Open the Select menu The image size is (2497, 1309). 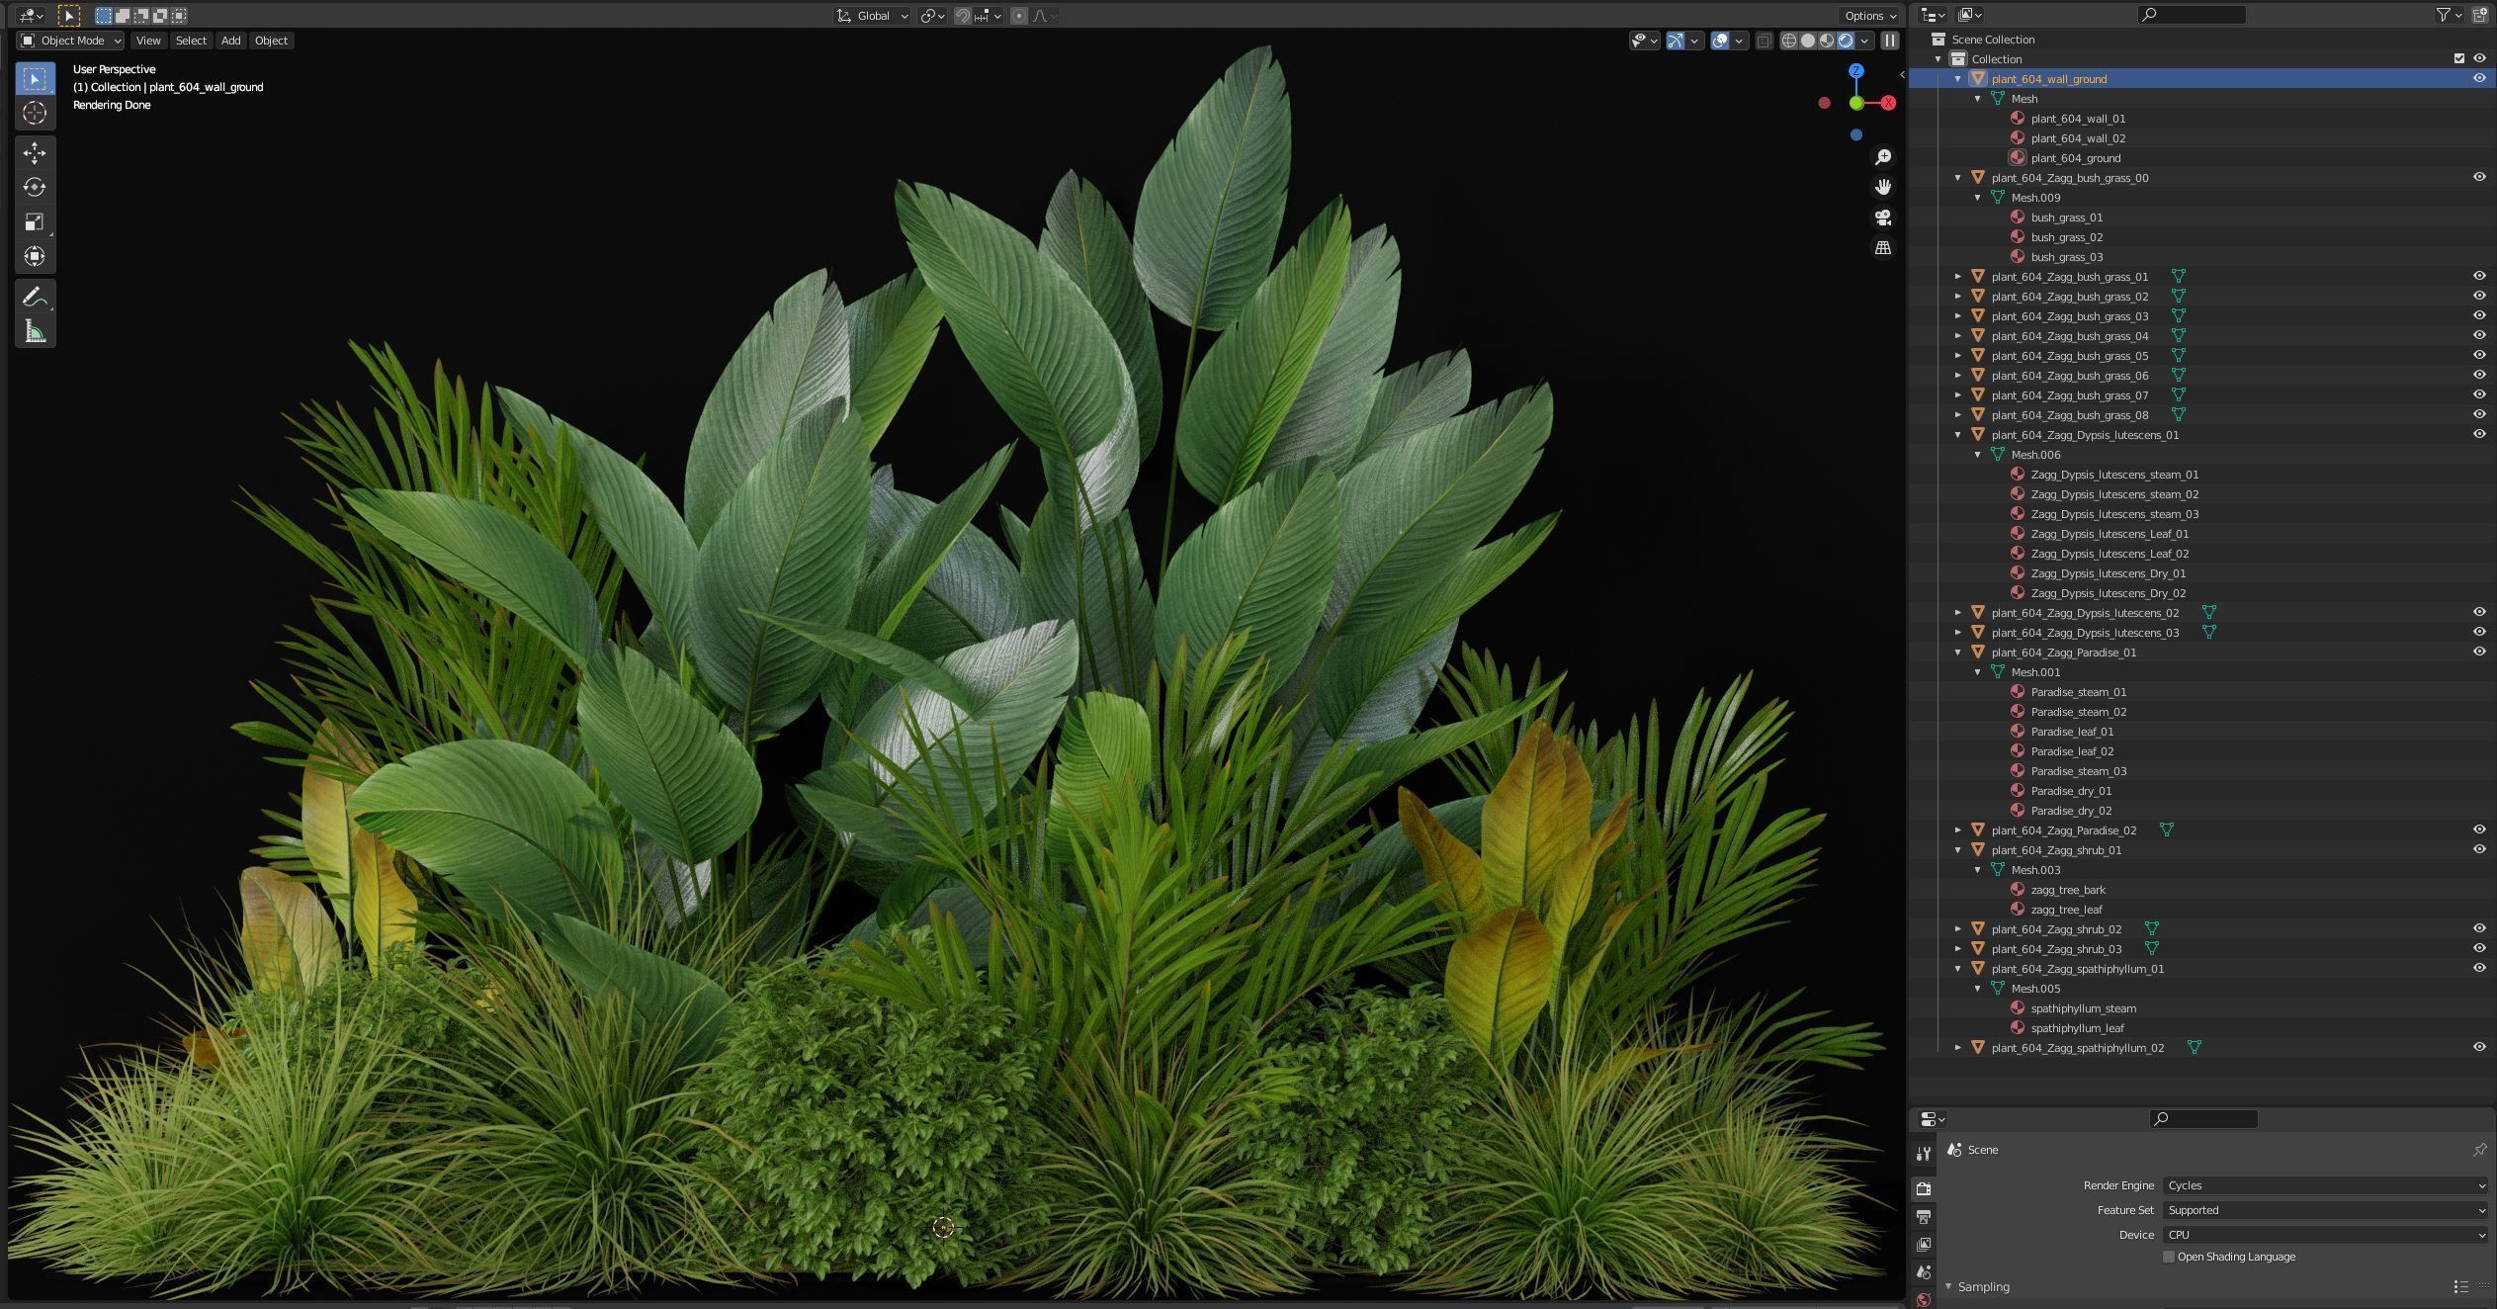click(191, 41)
